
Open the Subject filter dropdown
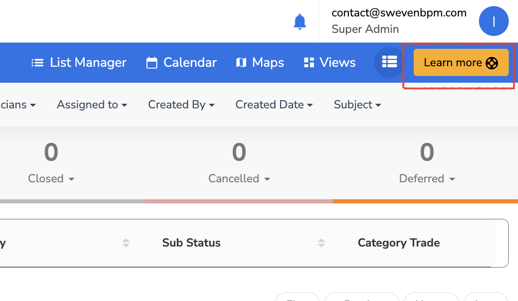click(357, 105)
